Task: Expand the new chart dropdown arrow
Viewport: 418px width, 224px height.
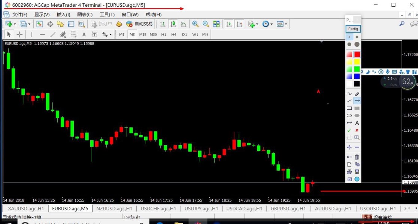Action: [x=14, y=24]
